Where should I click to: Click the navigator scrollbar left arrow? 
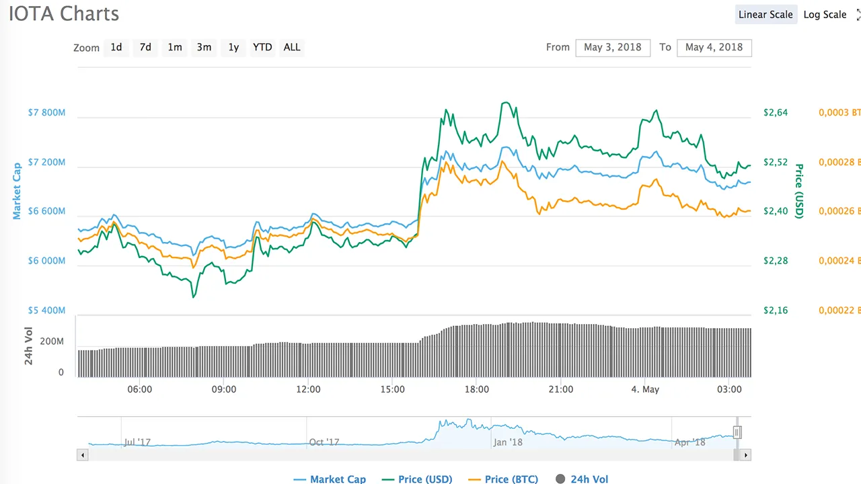83,455
